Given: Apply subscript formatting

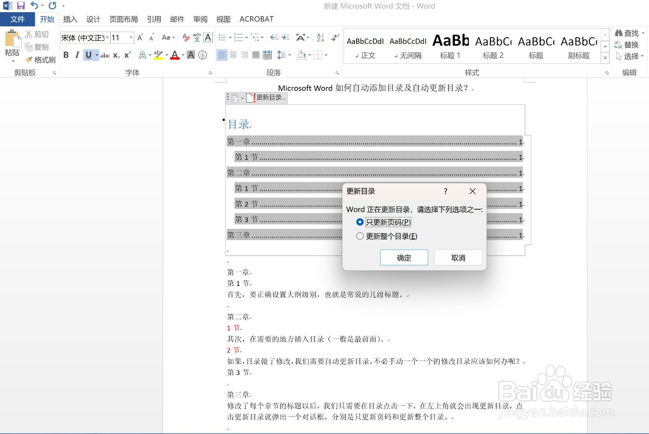Looking at the screenshot, I should 116,56.
